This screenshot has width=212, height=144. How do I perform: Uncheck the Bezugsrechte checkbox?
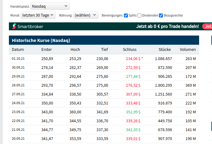click(x=161, y=15)
